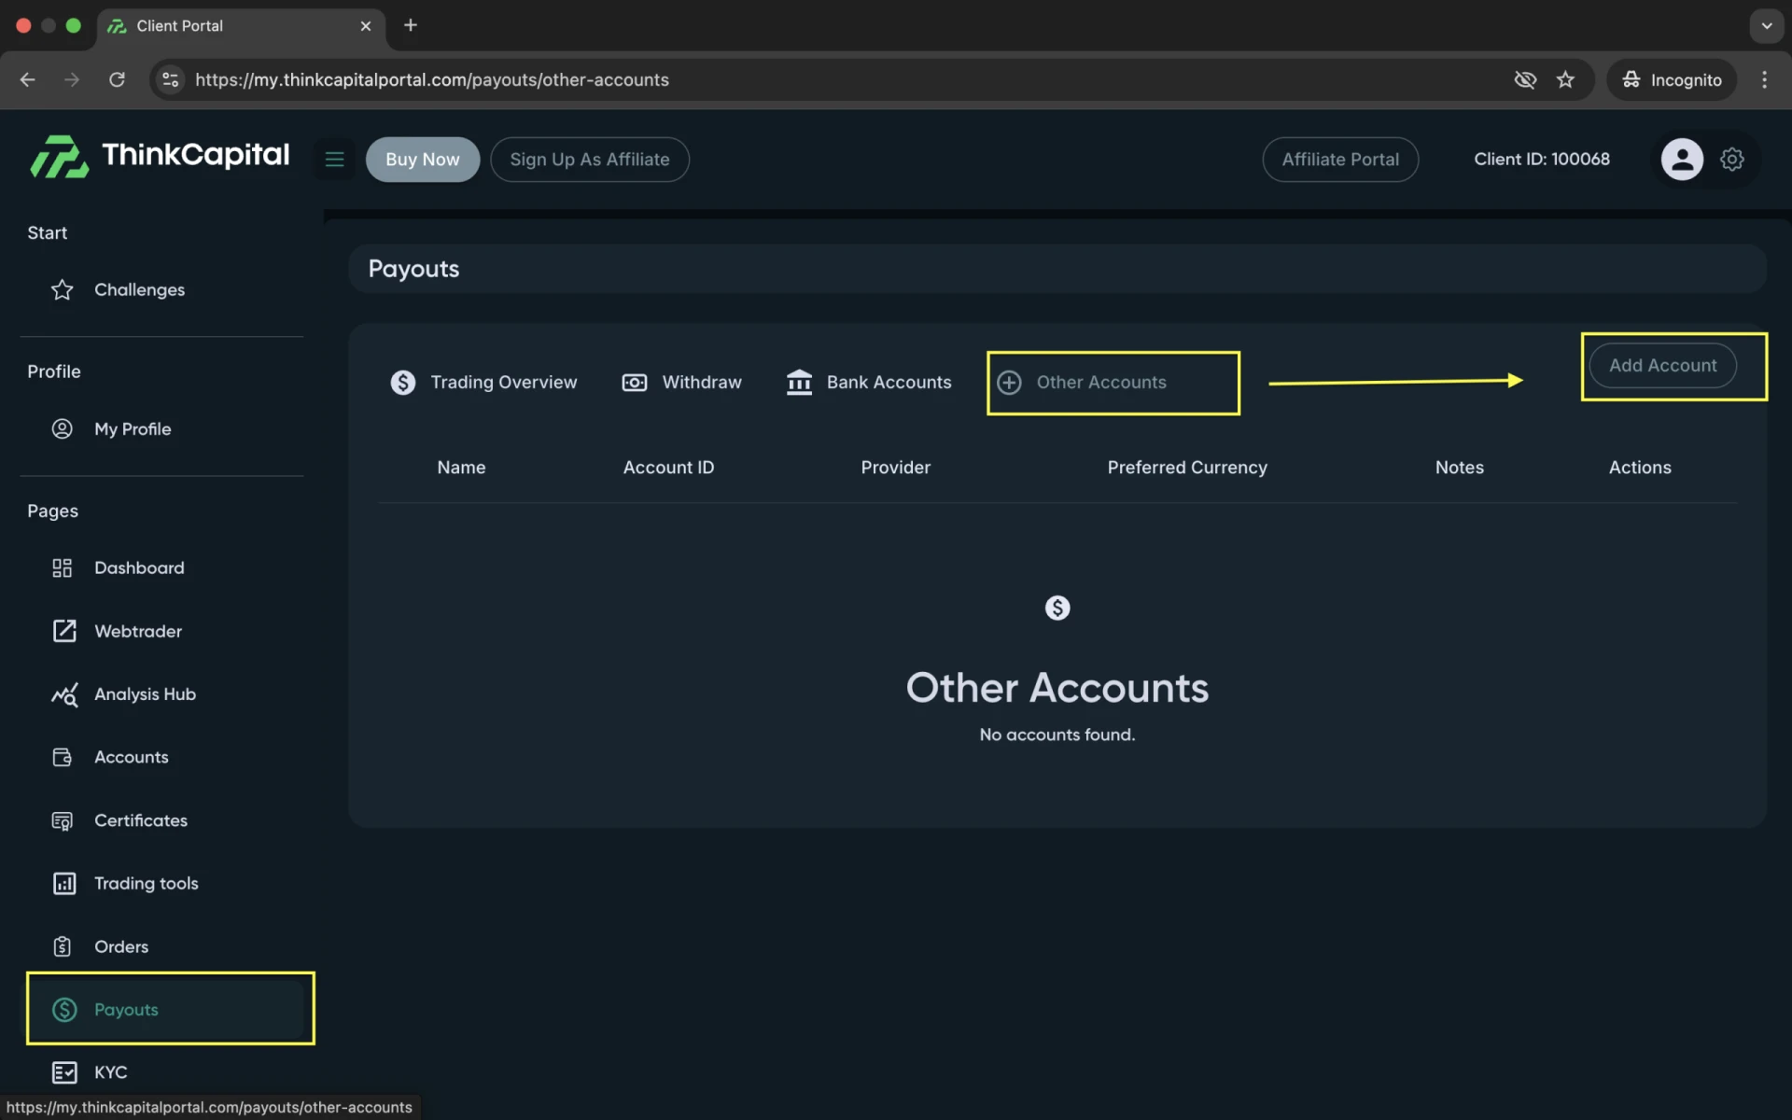Click the Add Account button

[1662, 366]
